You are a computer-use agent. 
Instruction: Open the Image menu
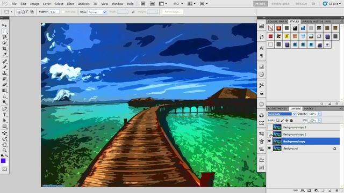point(34,4)
